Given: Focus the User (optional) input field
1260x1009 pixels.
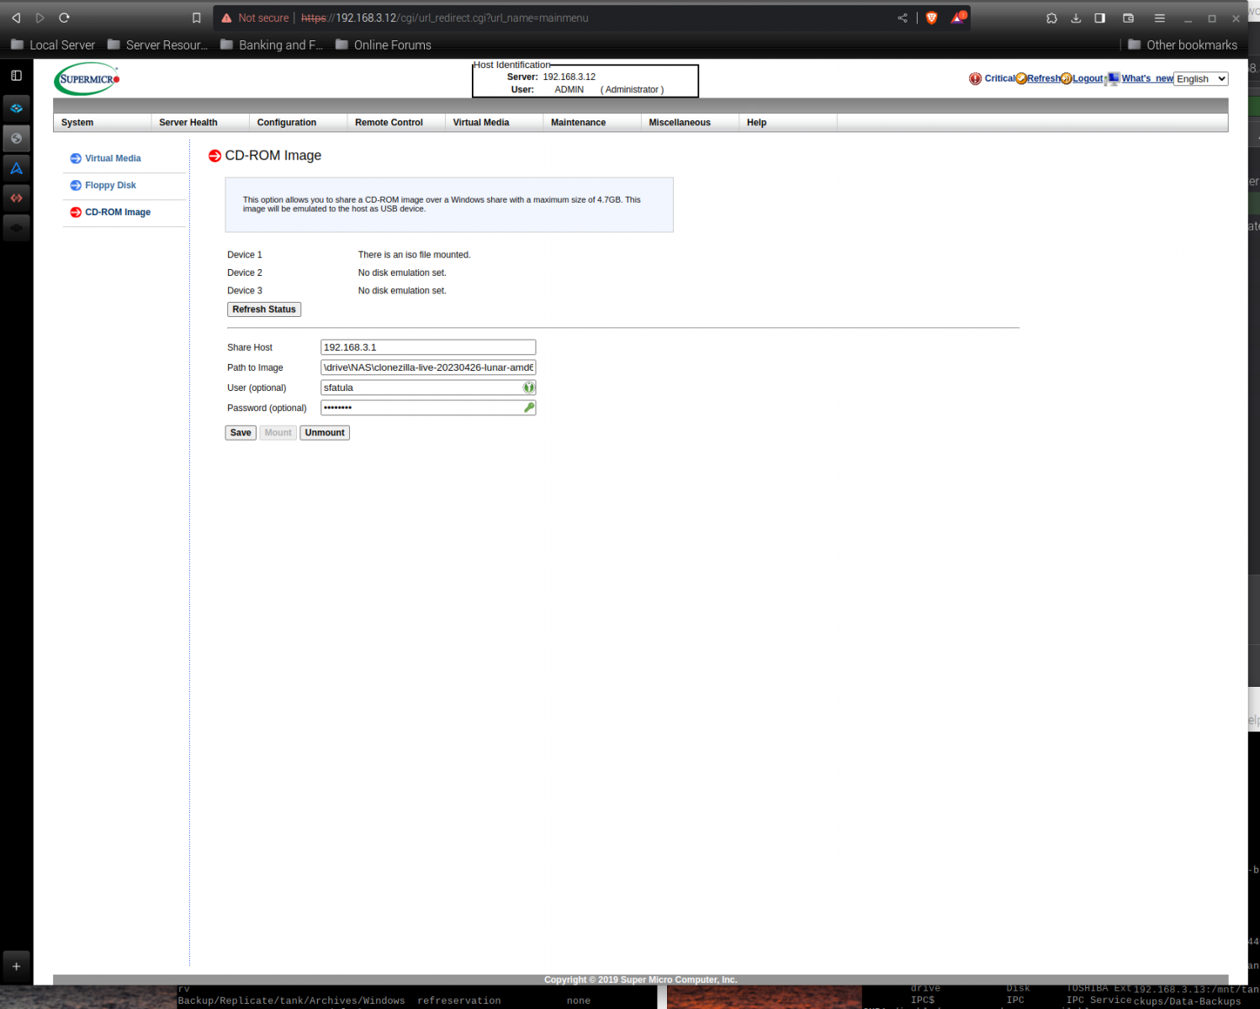Looking at the screenshot, I should tap(428, 388).
